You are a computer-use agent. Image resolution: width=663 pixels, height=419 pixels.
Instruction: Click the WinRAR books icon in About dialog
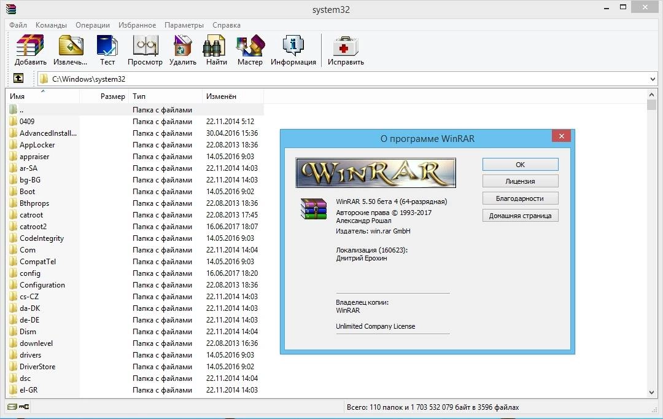pos(313,209)
